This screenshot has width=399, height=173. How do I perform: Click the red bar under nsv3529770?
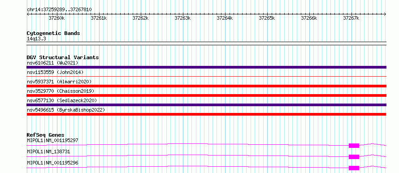[206, 95]
